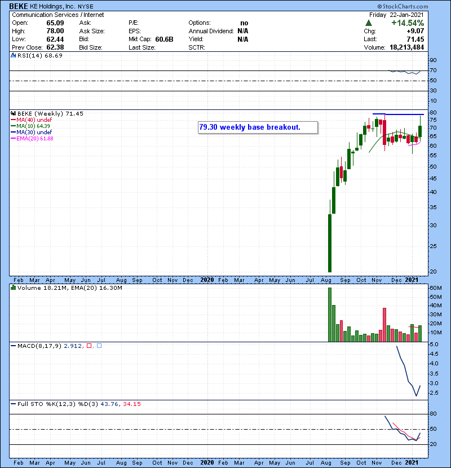
Task: Click the candlestick icon beside BEKE (Weekly)
Action: coord(13,113)
